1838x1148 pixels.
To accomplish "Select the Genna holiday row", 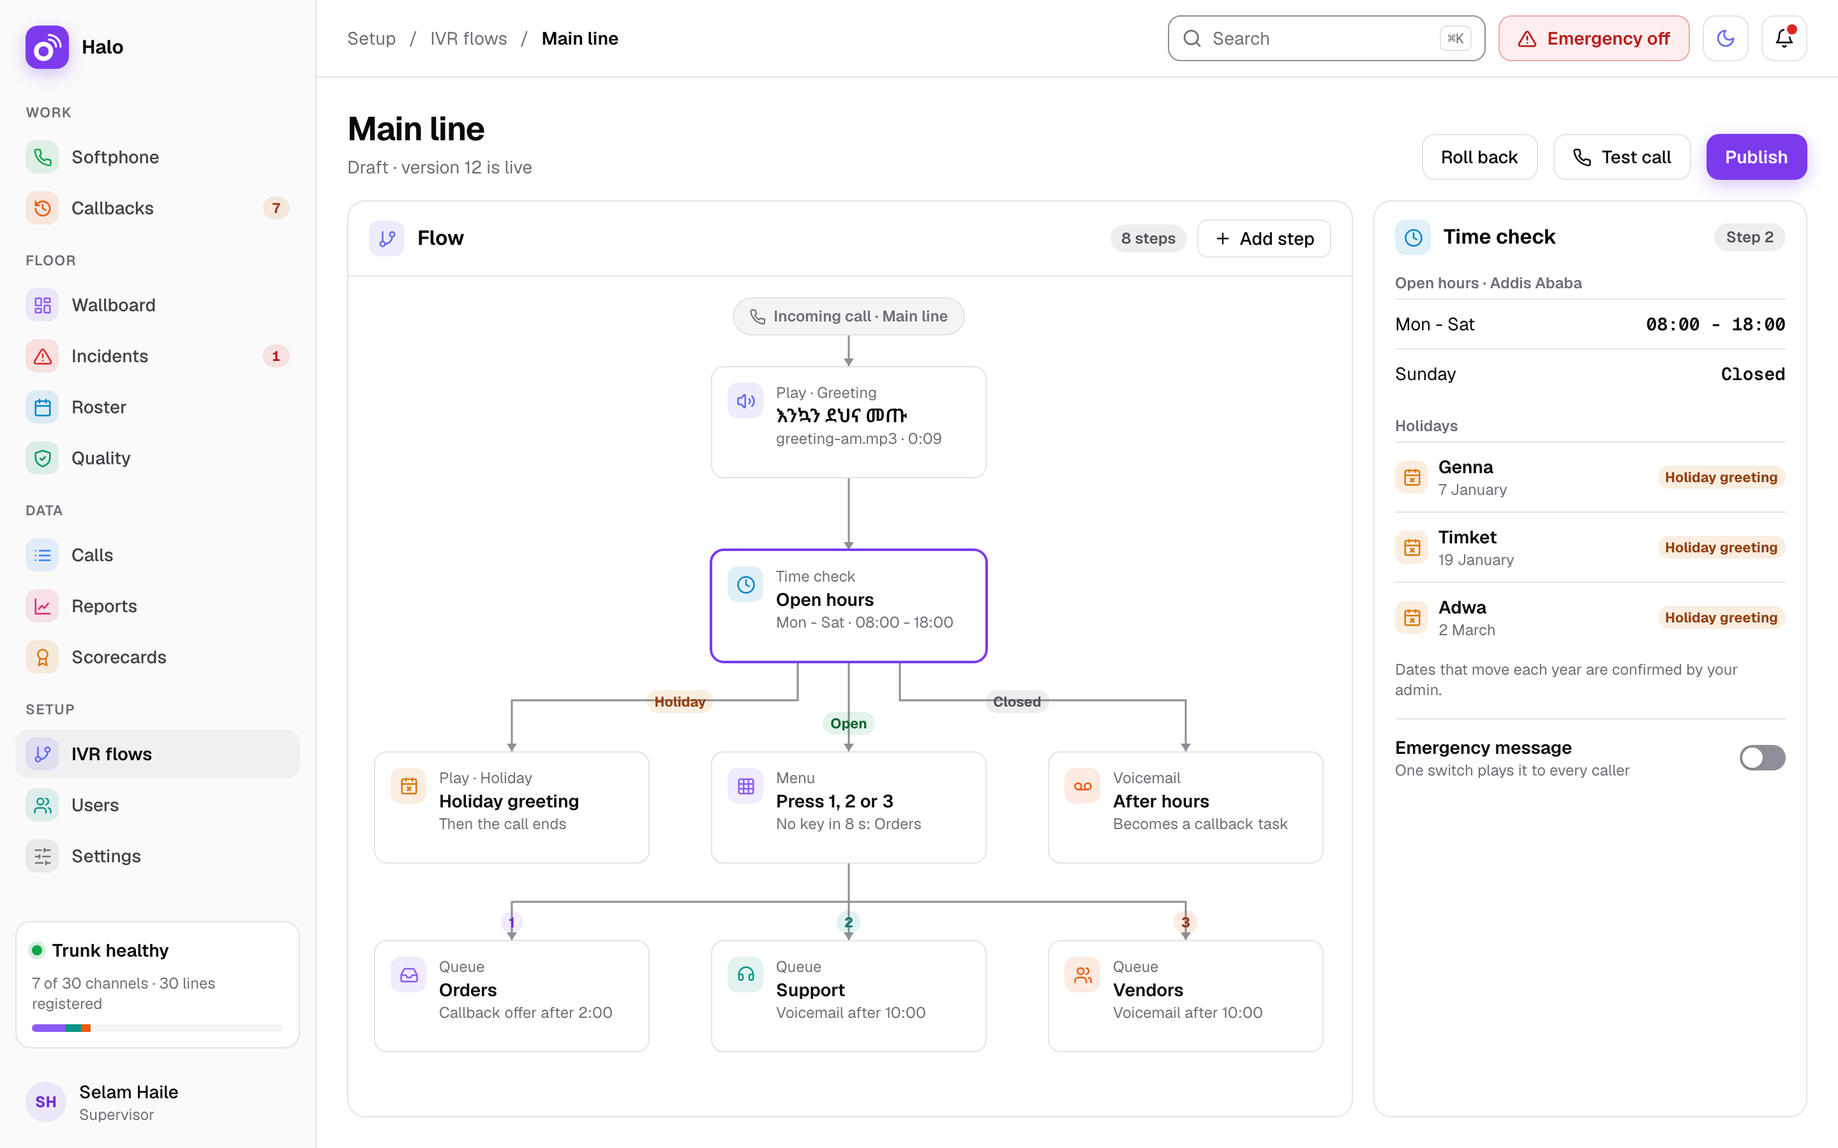I will 1590,478.
